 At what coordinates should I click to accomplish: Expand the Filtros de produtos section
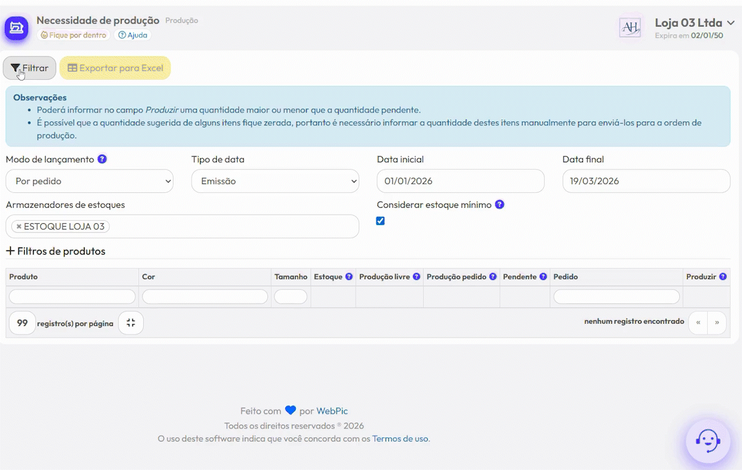(56, 251)
